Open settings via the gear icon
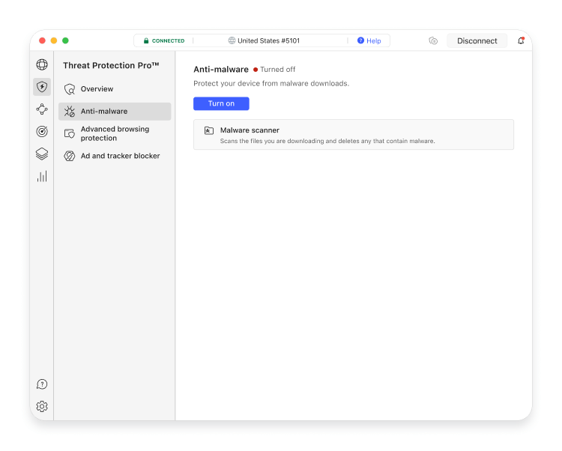The width and height of the screenshot is (562, 451). click(x=42, y=406)
